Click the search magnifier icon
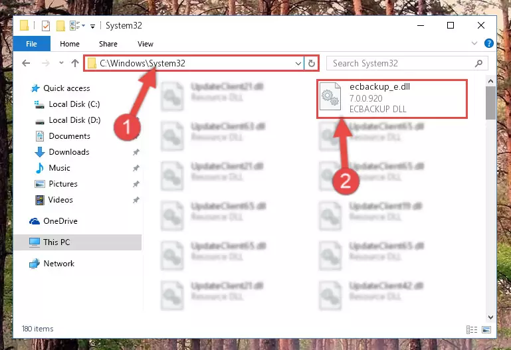The height and width of the screenshot is (350, 511). [x=478, y=63]
